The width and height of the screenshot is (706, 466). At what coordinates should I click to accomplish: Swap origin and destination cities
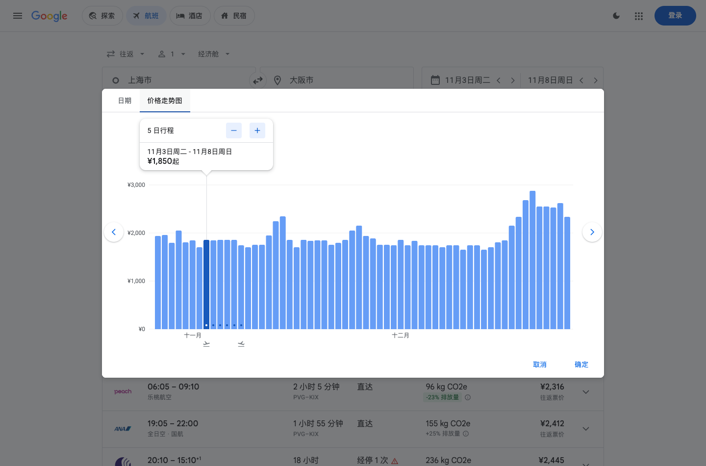[x=258, y=80]
